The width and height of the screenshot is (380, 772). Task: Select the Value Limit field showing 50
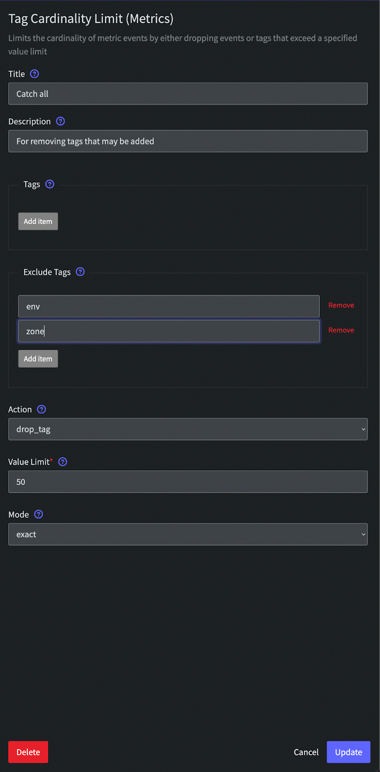click(188, 482)
